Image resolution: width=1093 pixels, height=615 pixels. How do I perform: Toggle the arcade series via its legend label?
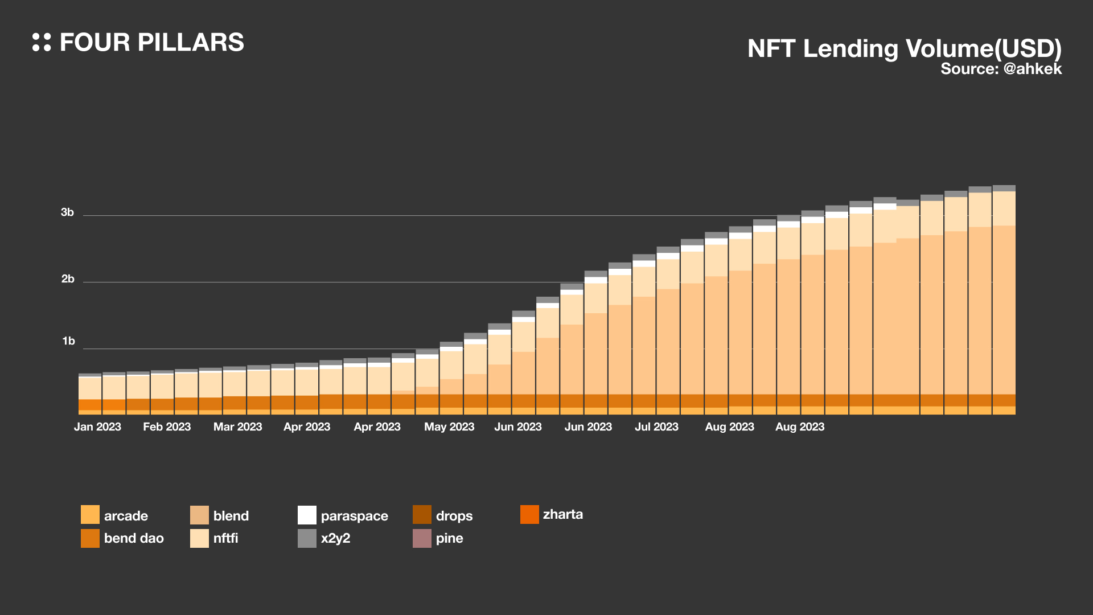coord(126,515)
